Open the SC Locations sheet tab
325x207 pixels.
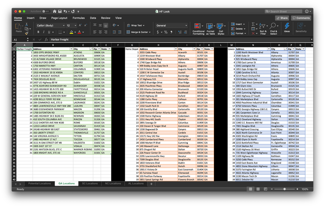click(90, 183)
